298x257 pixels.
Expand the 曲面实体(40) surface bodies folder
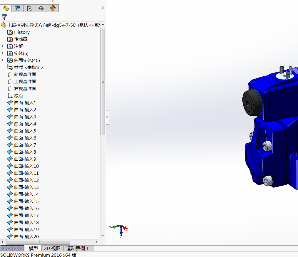(x=3, y=60)
